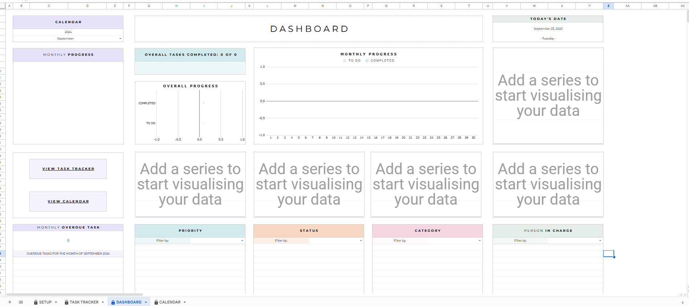
Task: Expand the September month dropdown
Action: pyautogui.click(x=120, y=39)
